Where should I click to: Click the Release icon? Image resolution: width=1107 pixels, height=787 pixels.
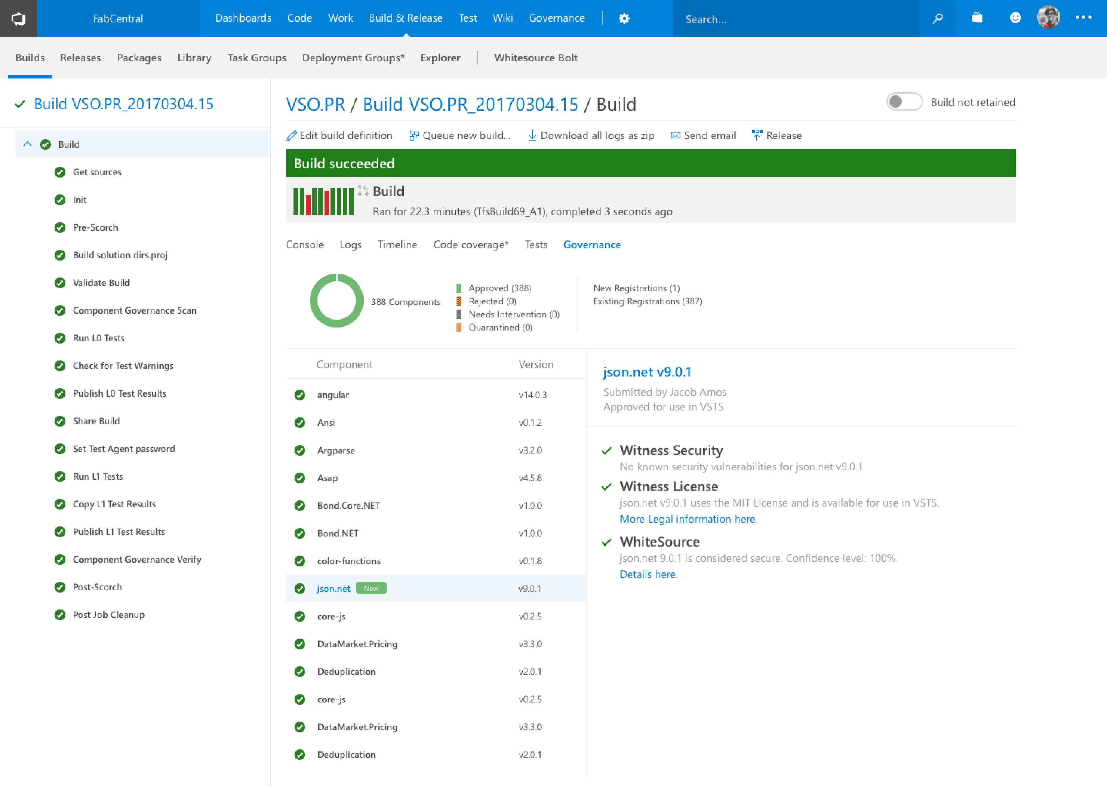[x=756, y=135]
